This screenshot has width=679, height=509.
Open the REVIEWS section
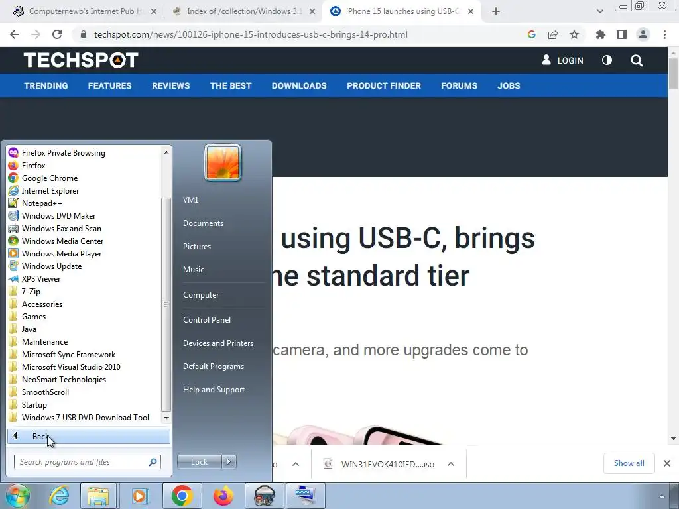tap(170, 85)
